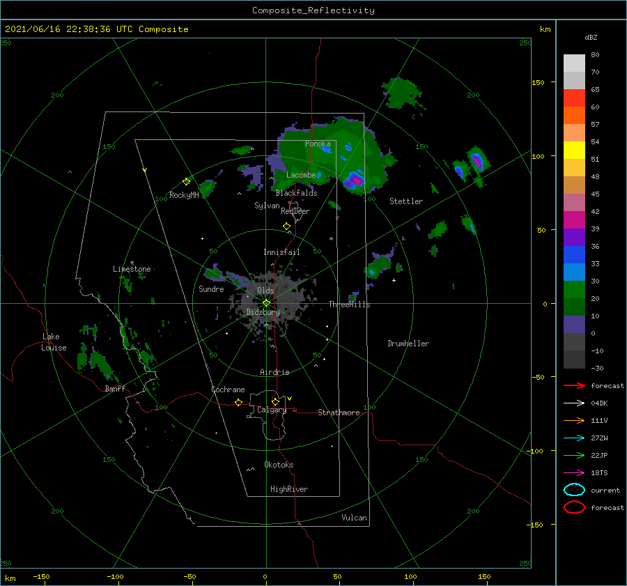The image size is (627, 586).
Task: Select the Lacombe city label
Action: click(x=301, y=175)
